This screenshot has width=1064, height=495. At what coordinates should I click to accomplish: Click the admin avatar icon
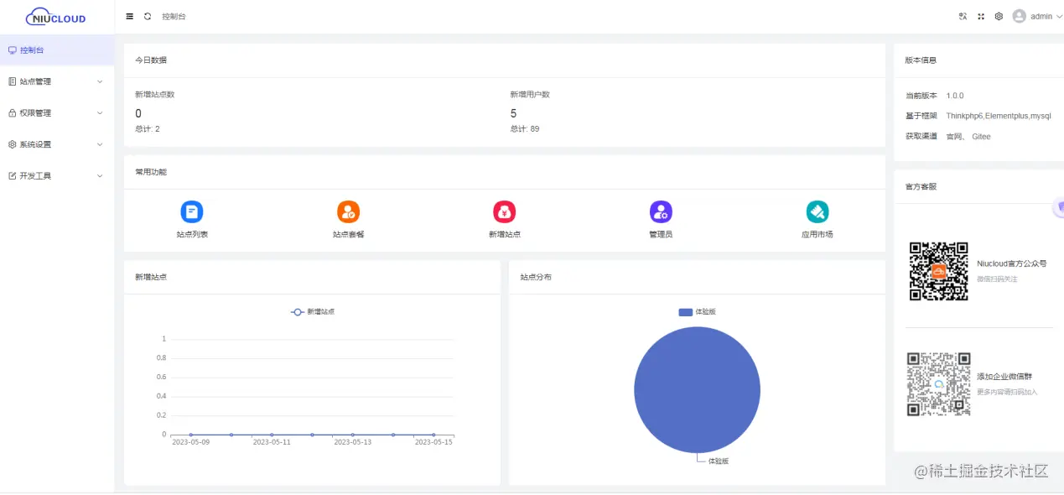[1019, 16]
